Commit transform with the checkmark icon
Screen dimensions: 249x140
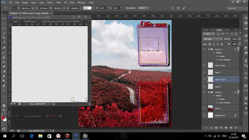(184, 8)
